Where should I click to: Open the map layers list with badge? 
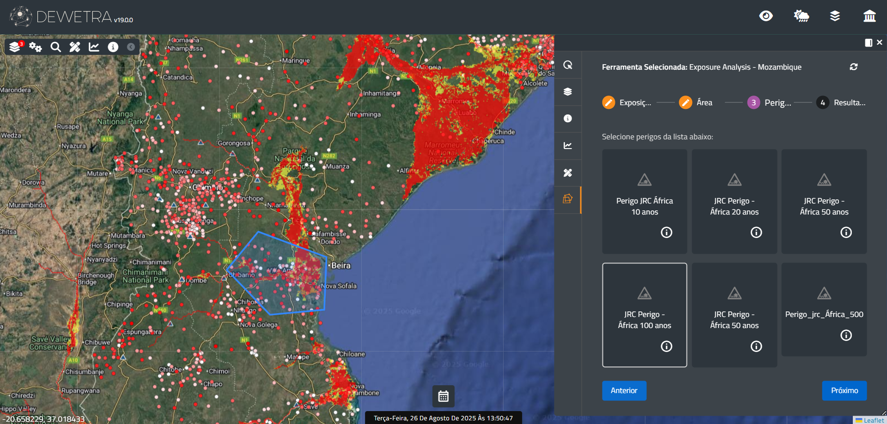(x=15, y=47)
